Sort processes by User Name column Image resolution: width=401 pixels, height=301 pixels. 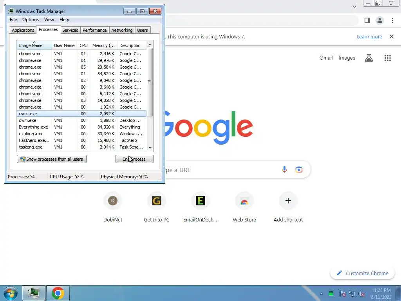point(64,45)
